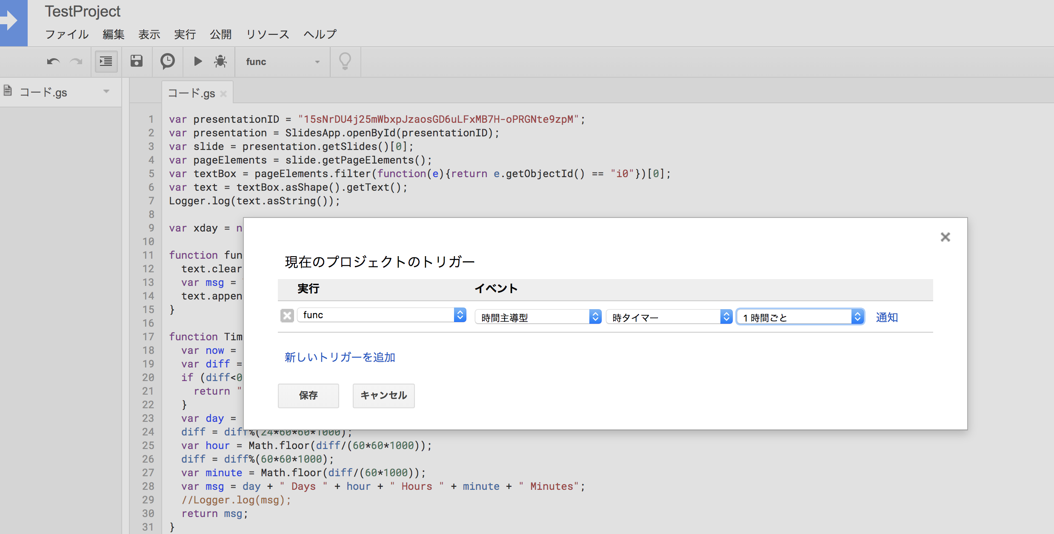
Task: Open the 編集 menu
Action: click(x=114, y=34)
